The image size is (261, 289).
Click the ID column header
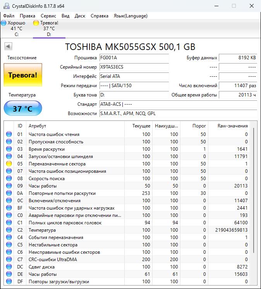[x=20, y=126]
